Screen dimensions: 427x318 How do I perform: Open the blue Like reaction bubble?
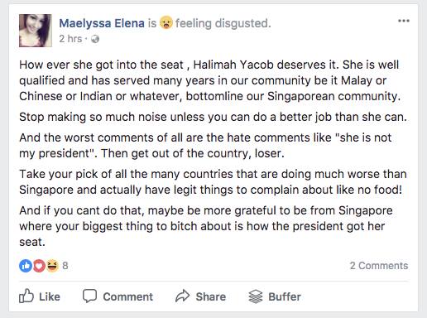coord(26,266)
